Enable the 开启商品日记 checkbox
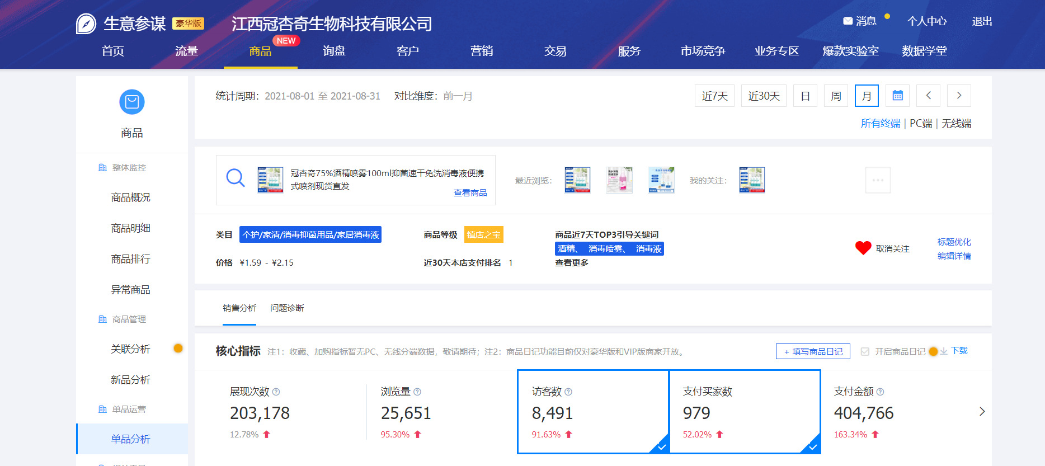 (x=865, y=351)
